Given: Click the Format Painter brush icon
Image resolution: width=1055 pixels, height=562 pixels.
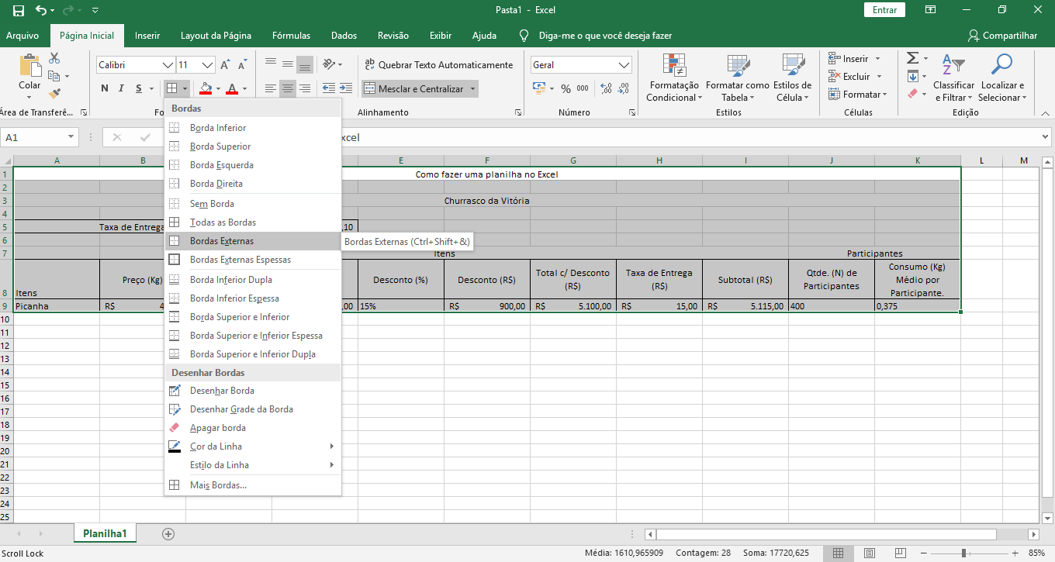Looking at the screenshot, I should click(x=54, y=94).
